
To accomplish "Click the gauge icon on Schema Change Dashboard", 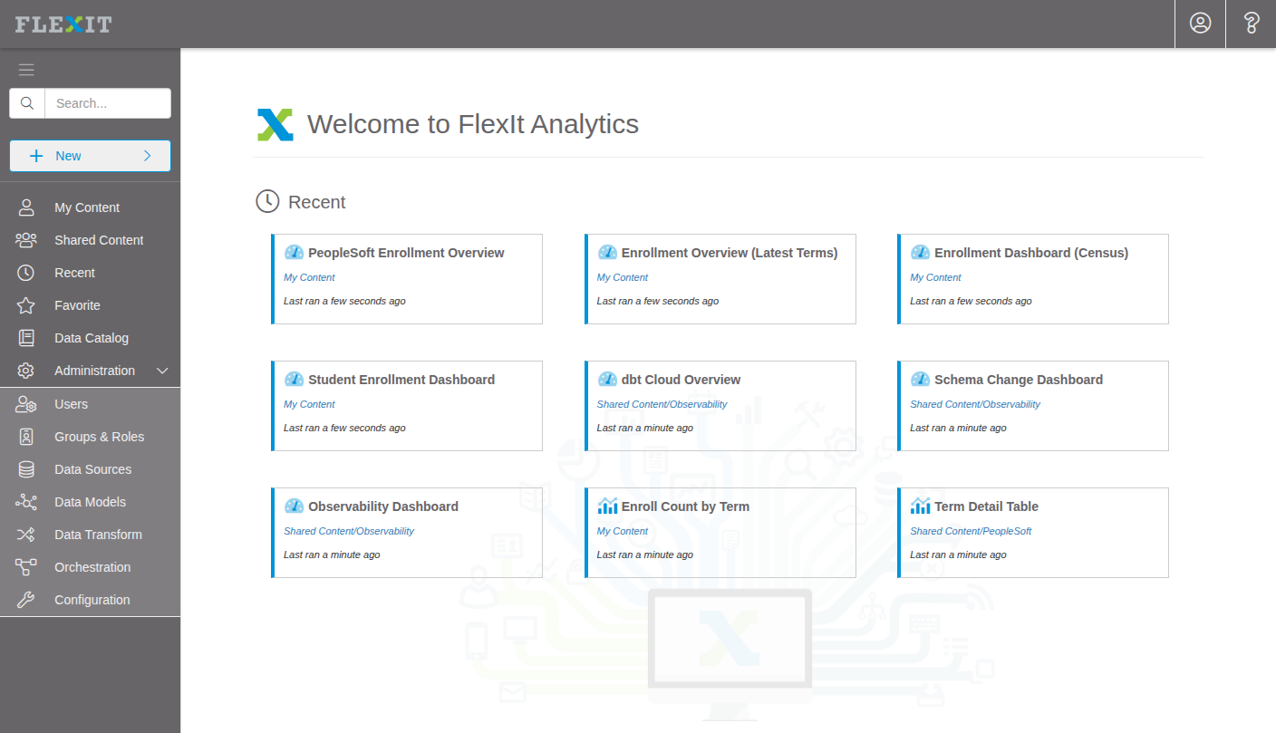I will 920,380.
